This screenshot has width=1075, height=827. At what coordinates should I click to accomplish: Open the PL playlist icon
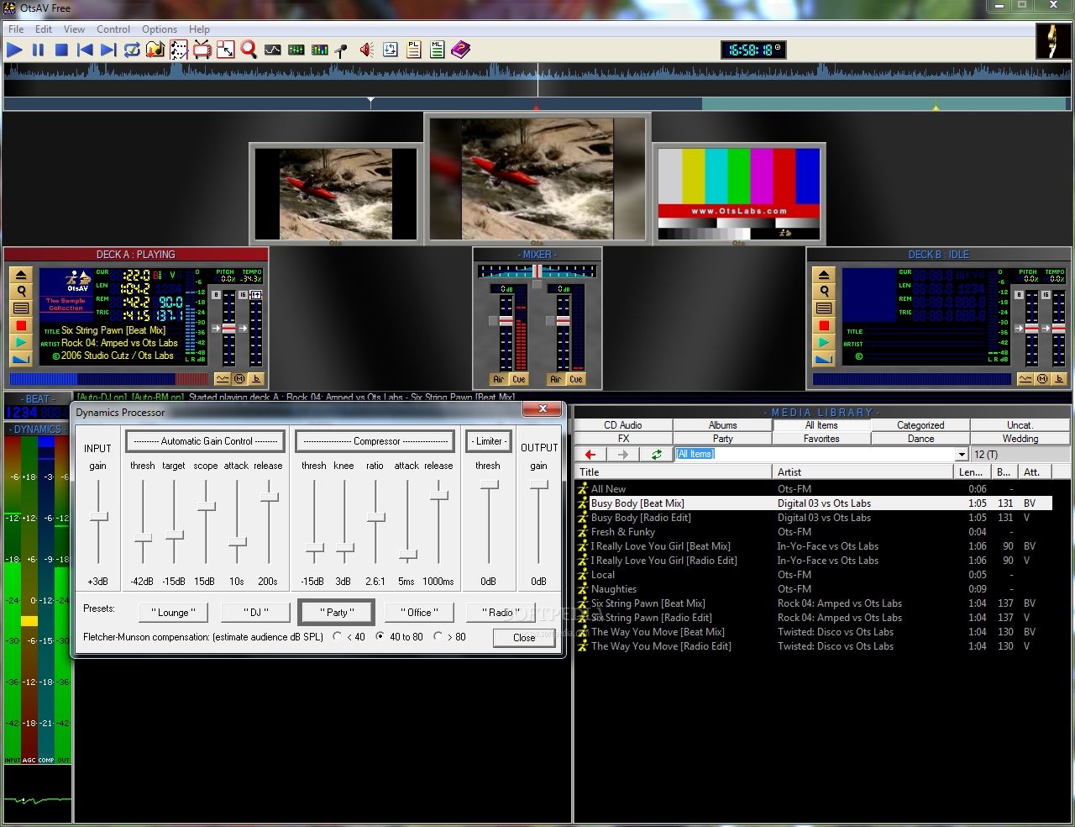pos(414,50)
